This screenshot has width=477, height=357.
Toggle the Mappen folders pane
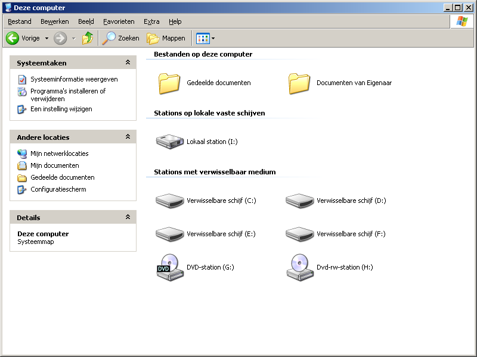(166, 38)
